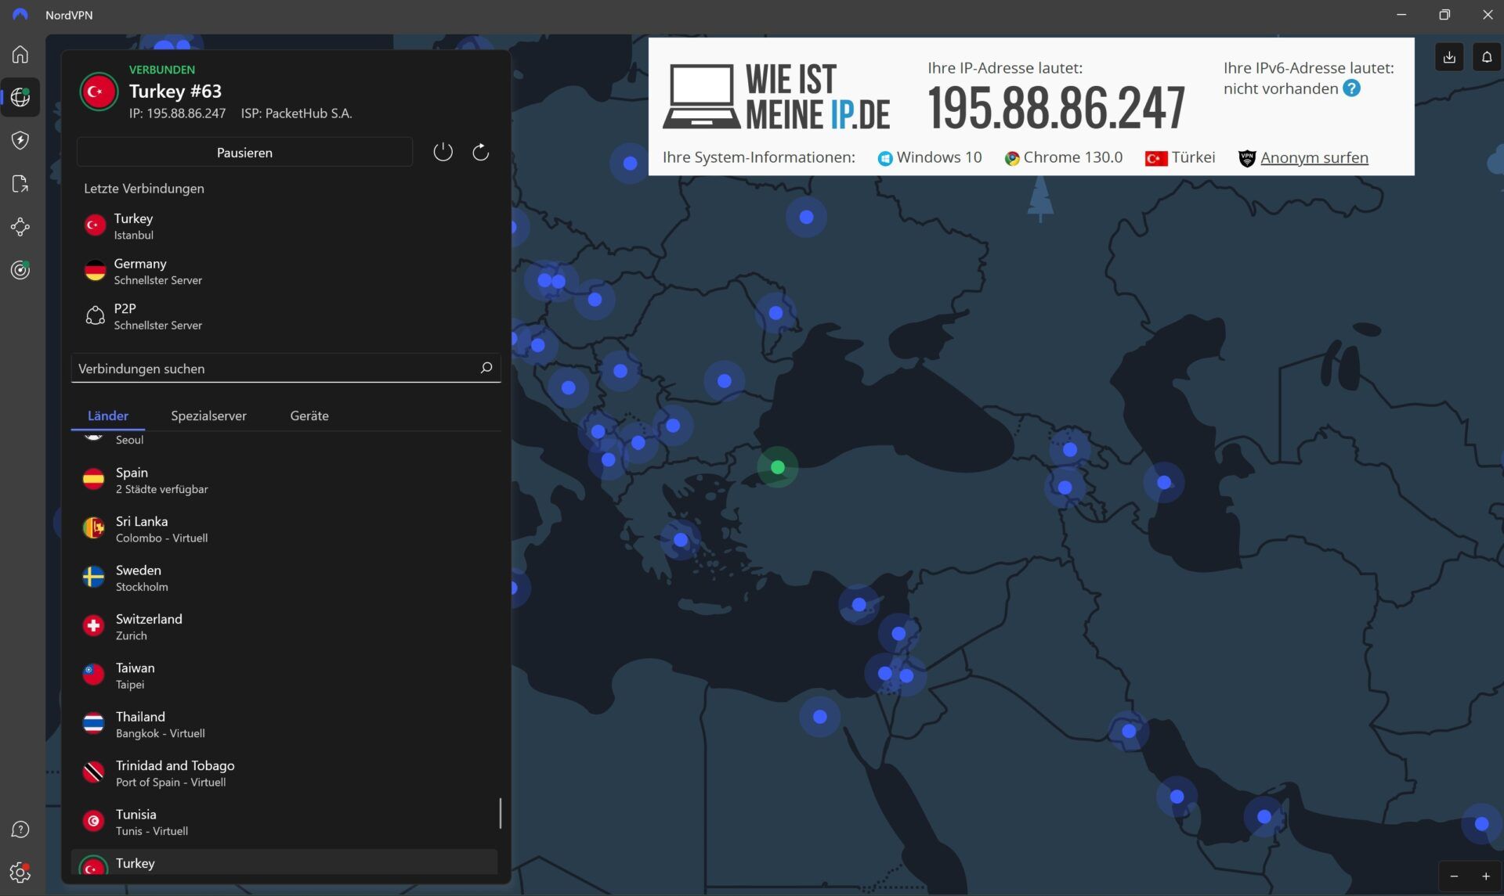Switch to the Spezialserver tab
The height and width of the screenshot is (896, 1504).
point(208,416)
